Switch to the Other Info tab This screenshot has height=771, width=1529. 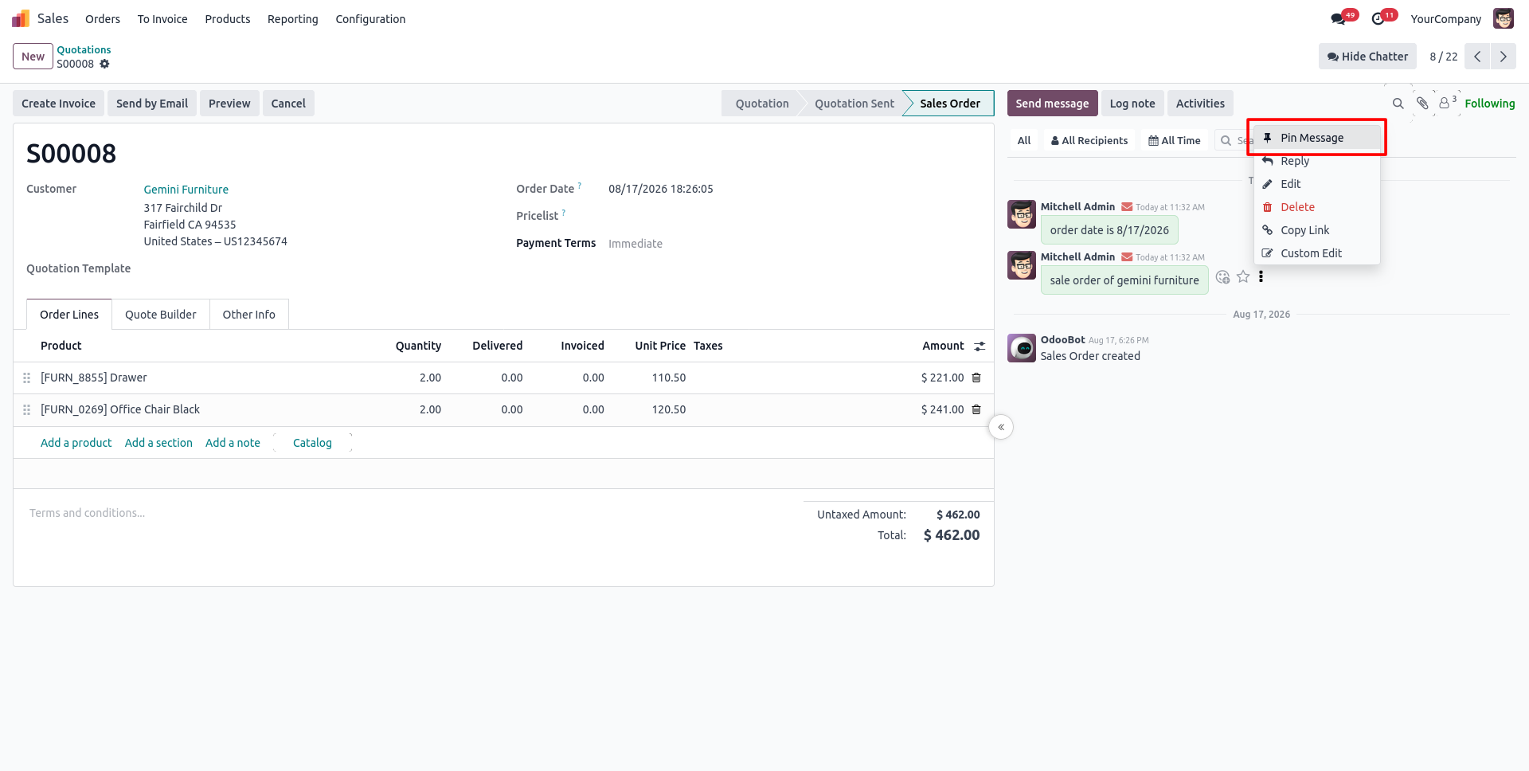pos(248,315)
